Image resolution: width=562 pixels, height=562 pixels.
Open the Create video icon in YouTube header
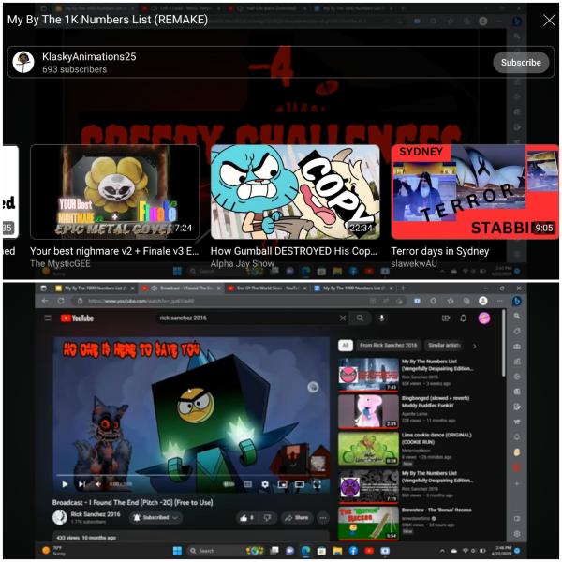[x=446, y=318]
